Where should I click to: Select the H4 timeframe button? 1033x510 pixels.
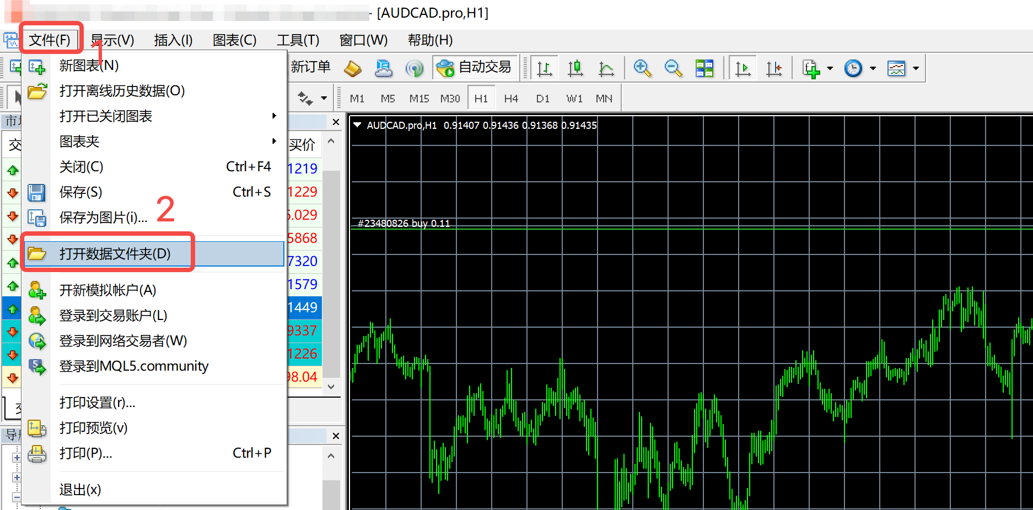pyautogui.click(x=511, y=99)
